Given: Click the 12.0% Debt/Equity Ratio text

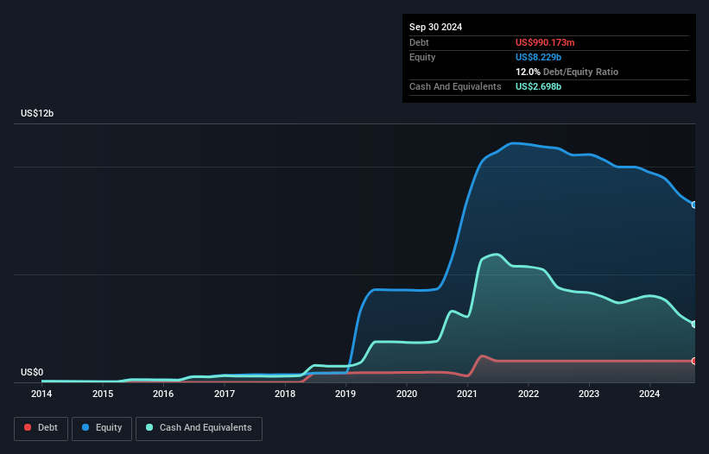Looking at the screenshot, I should (567, 72).
